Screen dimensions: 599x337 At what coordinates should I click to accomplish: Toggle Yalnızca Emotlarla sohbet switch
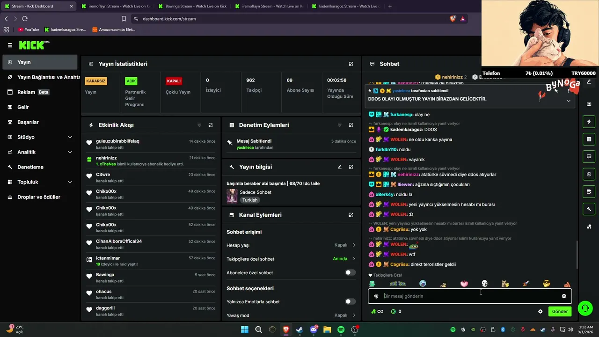coord(350,301)
